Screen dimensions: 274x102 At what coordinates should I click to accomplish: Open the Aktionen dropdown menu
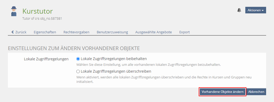click(x=256, y=10)
